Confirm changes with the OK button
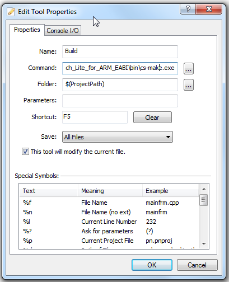This screenshot has width=229, height=282. [x=152, y=265]
